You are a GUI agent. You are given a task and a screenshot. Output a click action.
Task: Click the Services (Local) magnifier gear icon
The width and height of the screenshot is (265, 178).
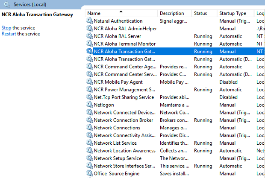tap(7, 4)
